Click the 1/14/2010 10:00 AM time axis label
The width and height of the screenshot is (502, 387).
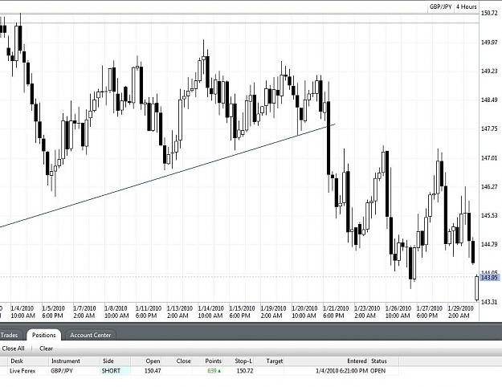pos(210,312)
